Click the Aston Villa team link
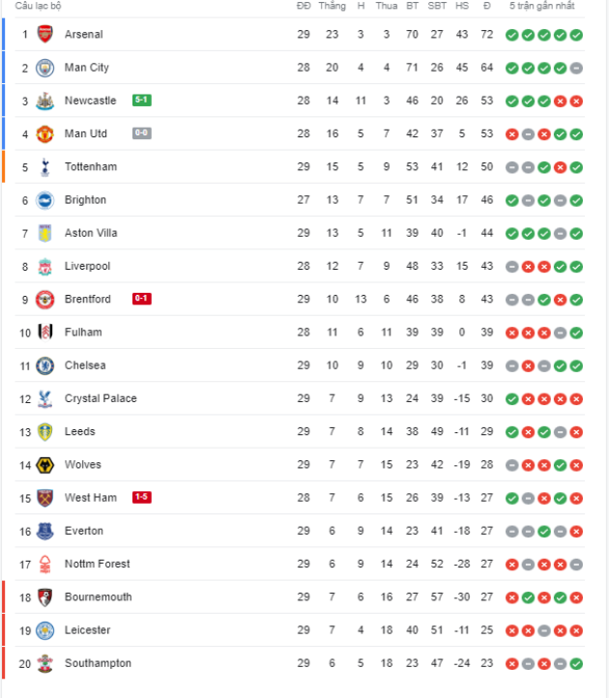Image resolution: width=609 pixels, height=698 pixels. pyautogui.click(x=90, y=233)
